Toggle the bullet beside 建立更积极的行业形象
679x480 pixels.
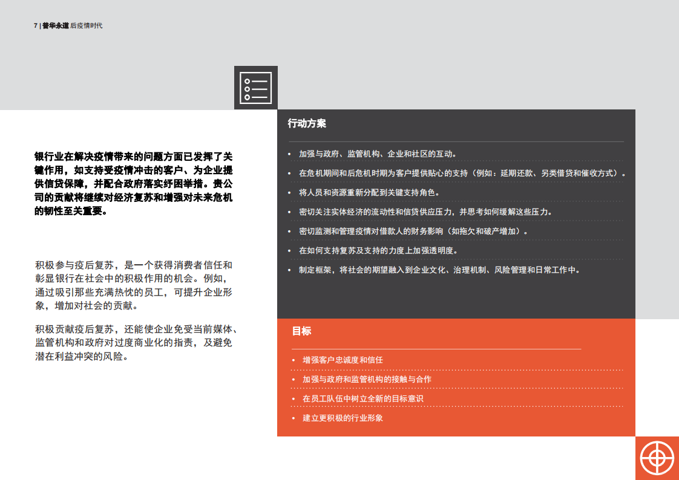coord(293,418)
